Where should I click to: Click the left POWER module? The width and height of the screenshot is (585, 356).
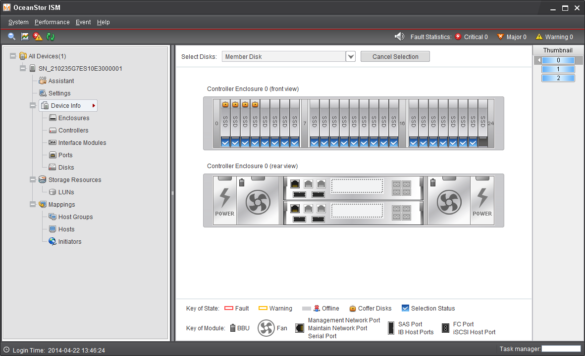point(224,201)
